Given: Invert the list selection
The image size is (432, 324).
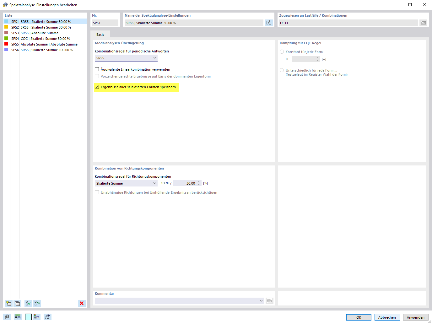Looking at the screenshot, I should (x=37, y=303).
